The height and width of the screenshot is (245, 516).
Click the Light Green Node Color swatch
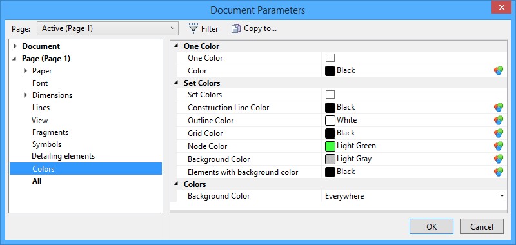coord(330,146)
